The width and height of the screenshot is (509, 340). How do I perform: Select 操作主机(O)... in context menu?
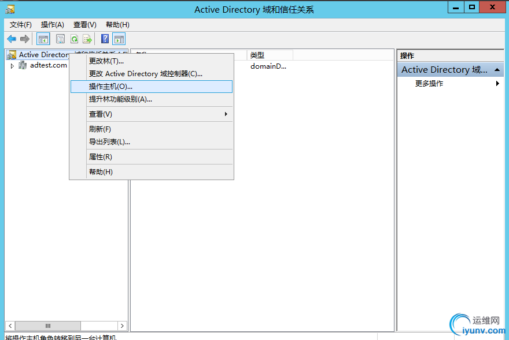click(152, 87)
